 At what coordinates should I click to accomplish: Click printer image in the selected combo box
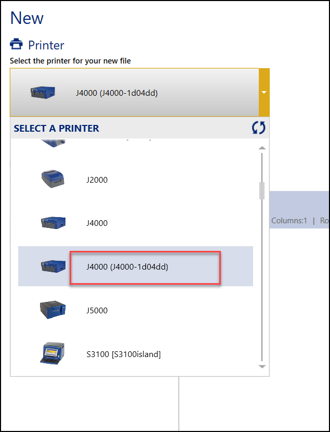coord(43,92)
